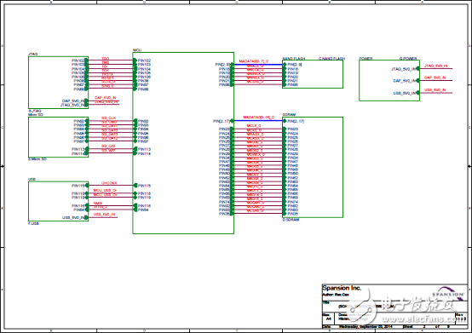Click the TDO net label near JTAG
Screen dimensions: 472x333
click(x=106, y=59)
